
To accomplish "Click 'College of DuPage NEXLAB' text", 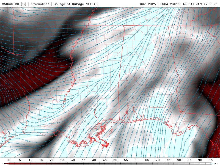I will tap(75, 4).
